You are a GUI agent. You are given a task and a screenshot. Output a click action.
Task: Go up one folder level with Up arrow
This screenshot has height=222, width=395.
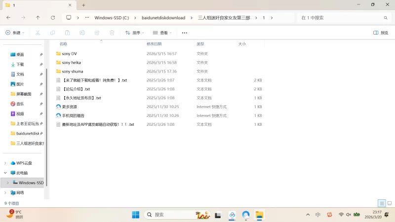point(38,17)
